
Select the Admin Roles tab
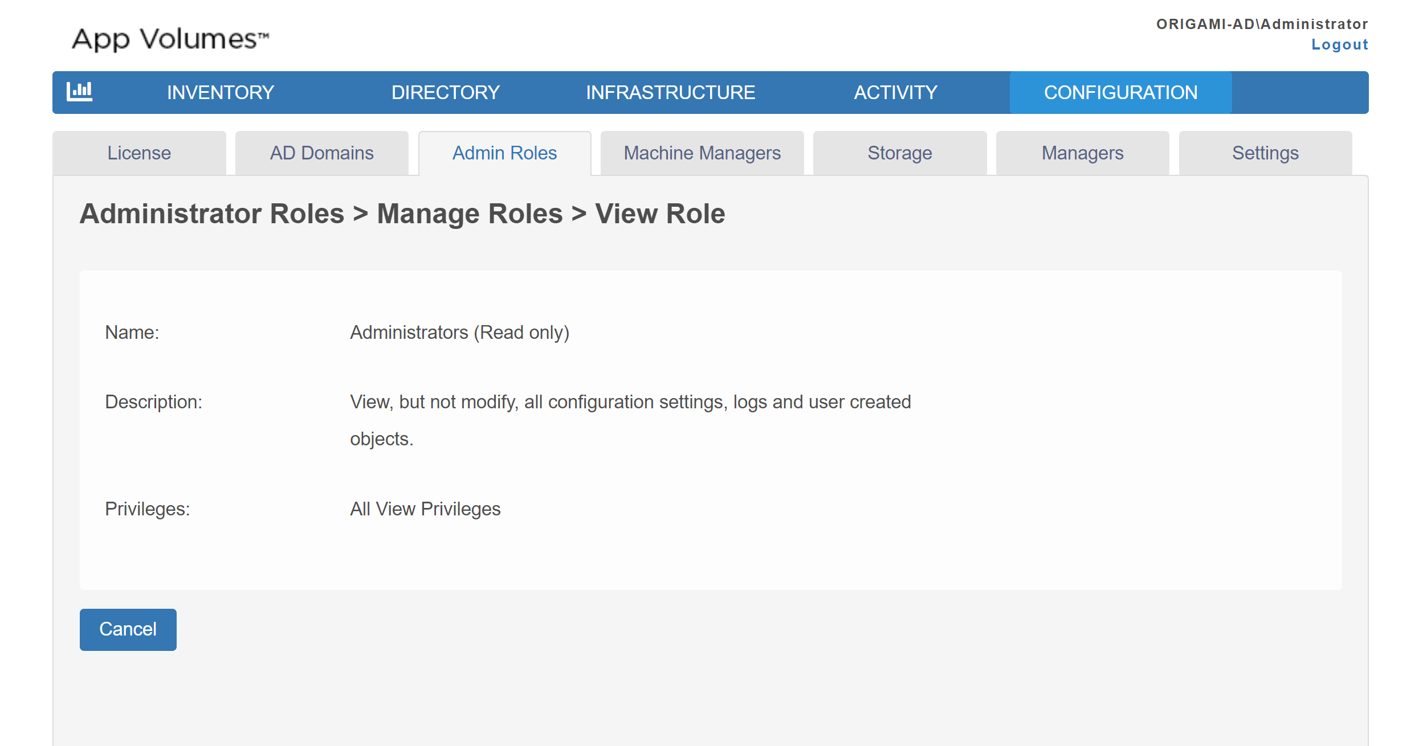(x=505, y=153)
